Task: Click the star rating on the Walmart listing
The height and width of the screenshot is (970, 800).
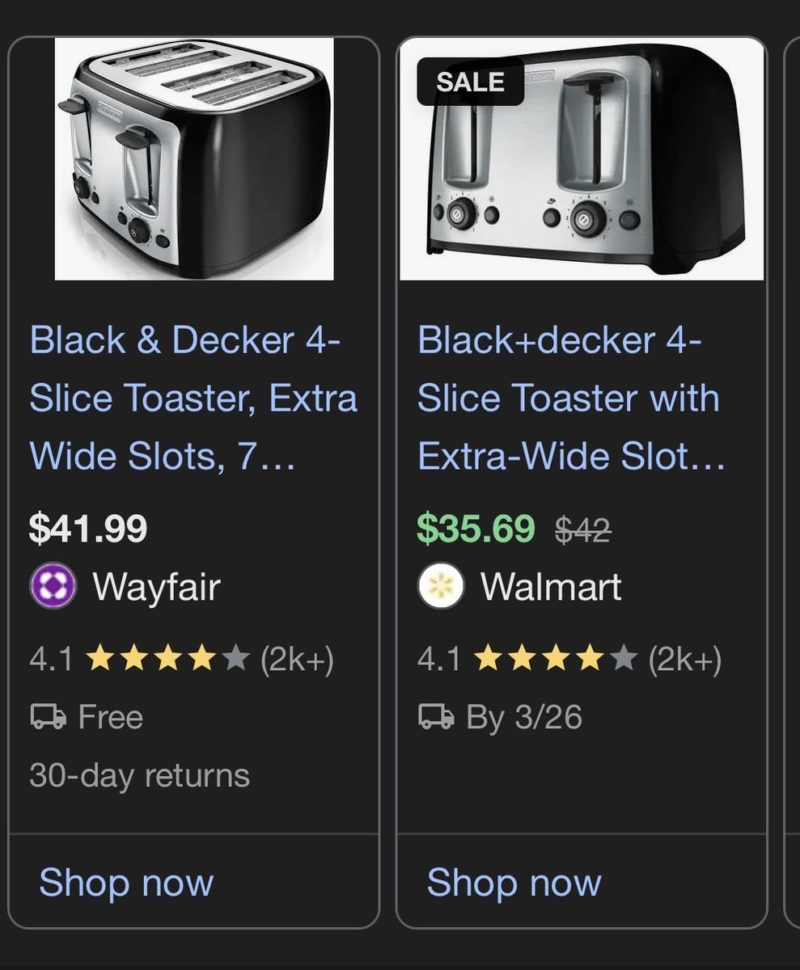Action: tap(556, 660)
